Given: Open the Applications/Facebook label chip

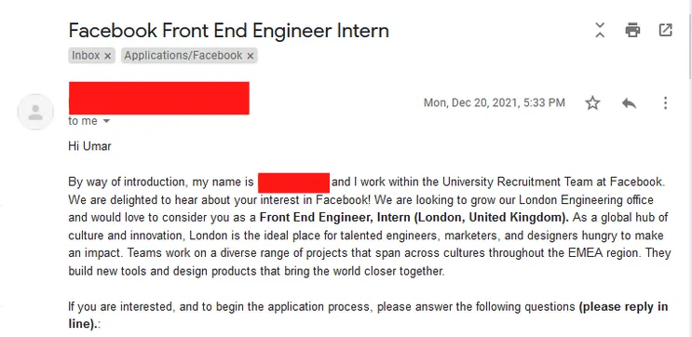Looking at the screenshot, I should 183,56.
